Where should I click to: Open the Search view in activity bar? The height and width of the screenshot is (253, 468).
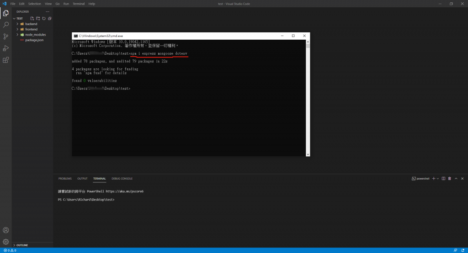pos(5,25)
